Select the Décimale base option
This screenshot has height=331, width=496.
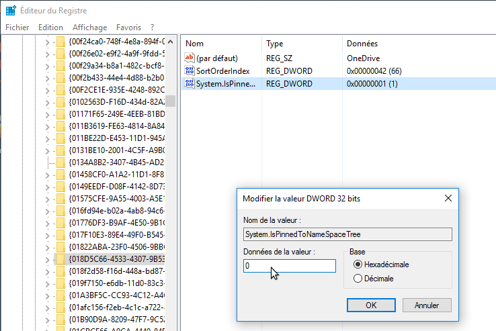click(358, 278)
